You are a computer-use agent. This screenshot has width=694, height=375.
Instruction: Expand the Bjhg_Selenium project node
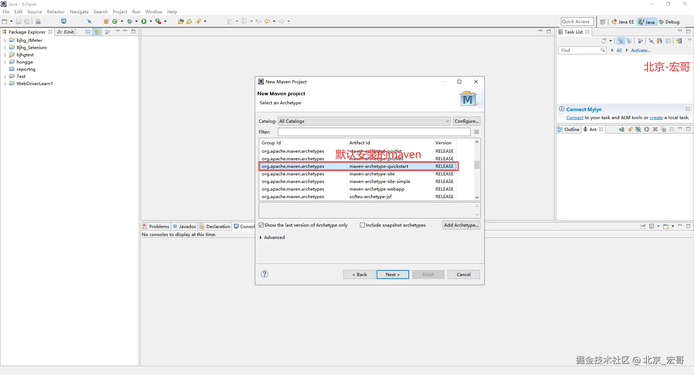coord(5,48)
